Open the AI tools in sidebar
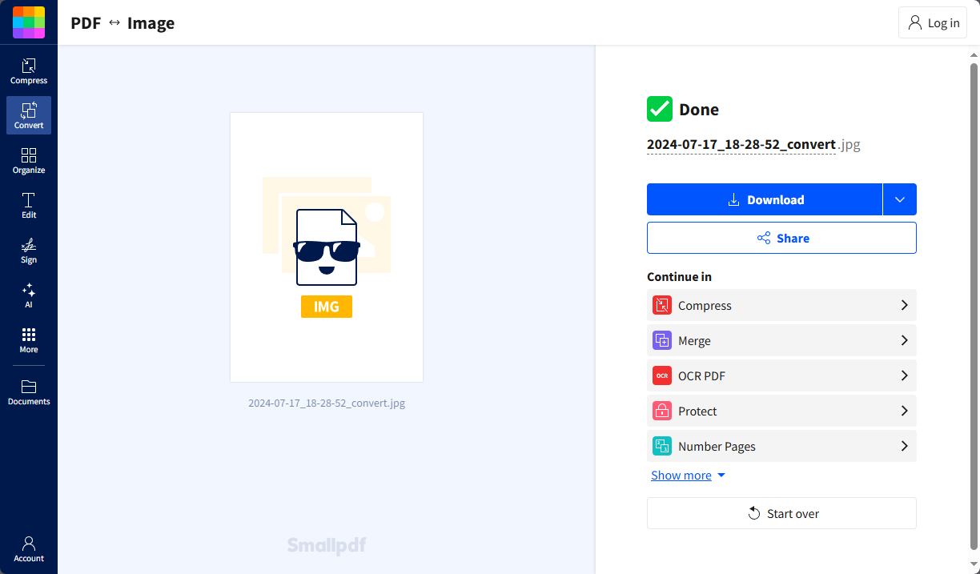The height and width of the screenshot is (574, 980). (x=29, y=295)
